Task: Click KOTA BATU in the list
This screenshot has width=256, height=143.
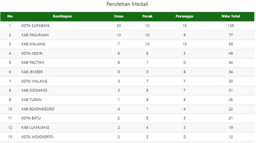Action: click(x=31, y=118)
